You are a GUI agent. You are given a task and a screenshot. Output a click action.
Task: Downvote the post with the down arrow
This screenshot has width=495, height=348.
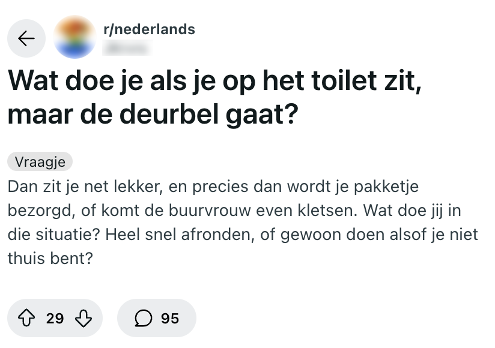(x=83, y=318)
